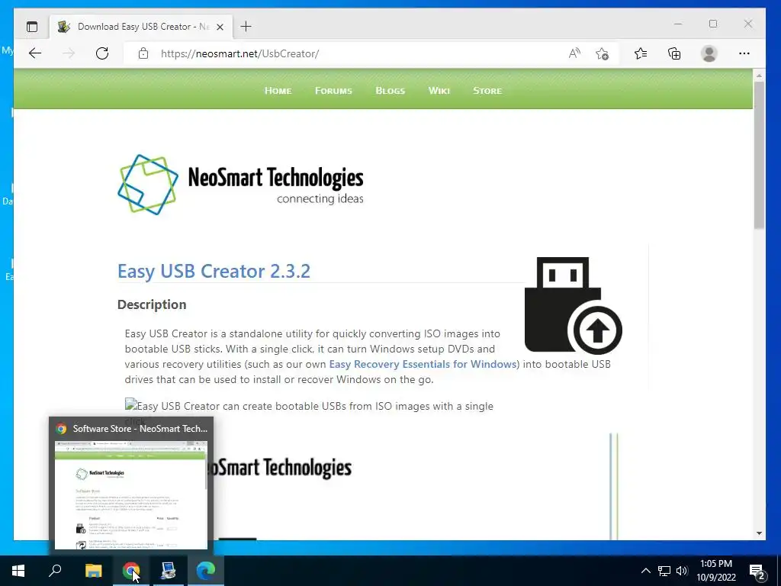Open Edge Settings and more menu
This screenshot has height=586, width=781.
click(x=744, y=53)
